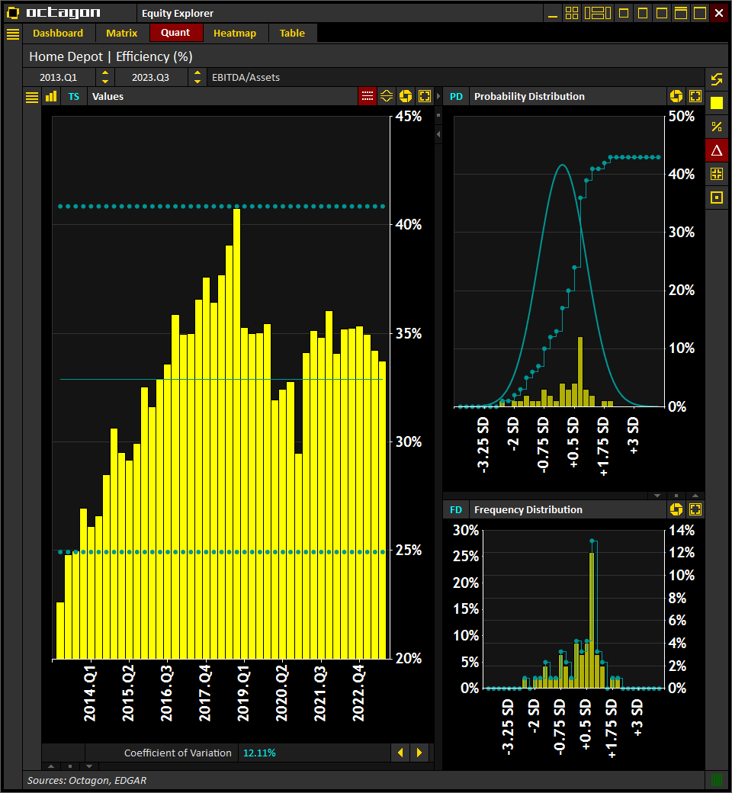Pick the solid yellow square swatch
Viewport: 732px width, 793px height.
click(717, 103)
